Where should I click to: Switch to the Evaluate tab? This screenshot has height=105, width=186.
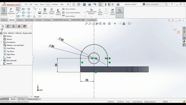[39, 20]
